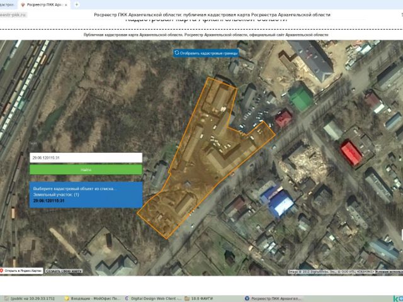Open a new browser tab with plus icon
The width and height of the screenshot is (403, 302).
pyautogui.click(x=77, y=4)
